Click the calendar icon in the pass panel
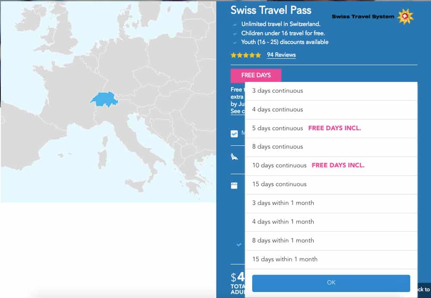This screenshot has width=431, height=298. (234, 185)
